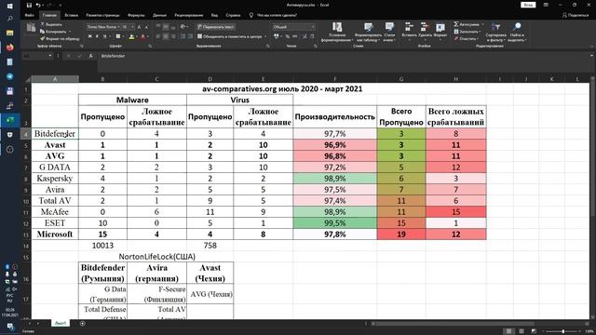596x335 pixels.
Task: Select the Microsoft cell in the table
Action: [x=55, y=234]
